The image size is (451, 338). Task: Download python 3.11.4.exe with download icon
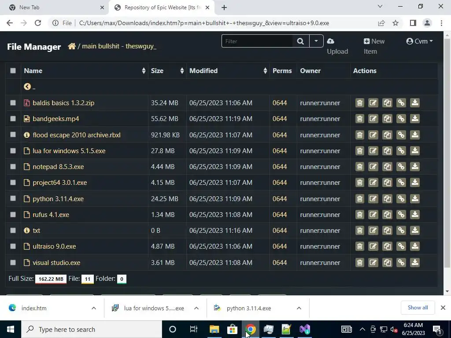[415, 198]
